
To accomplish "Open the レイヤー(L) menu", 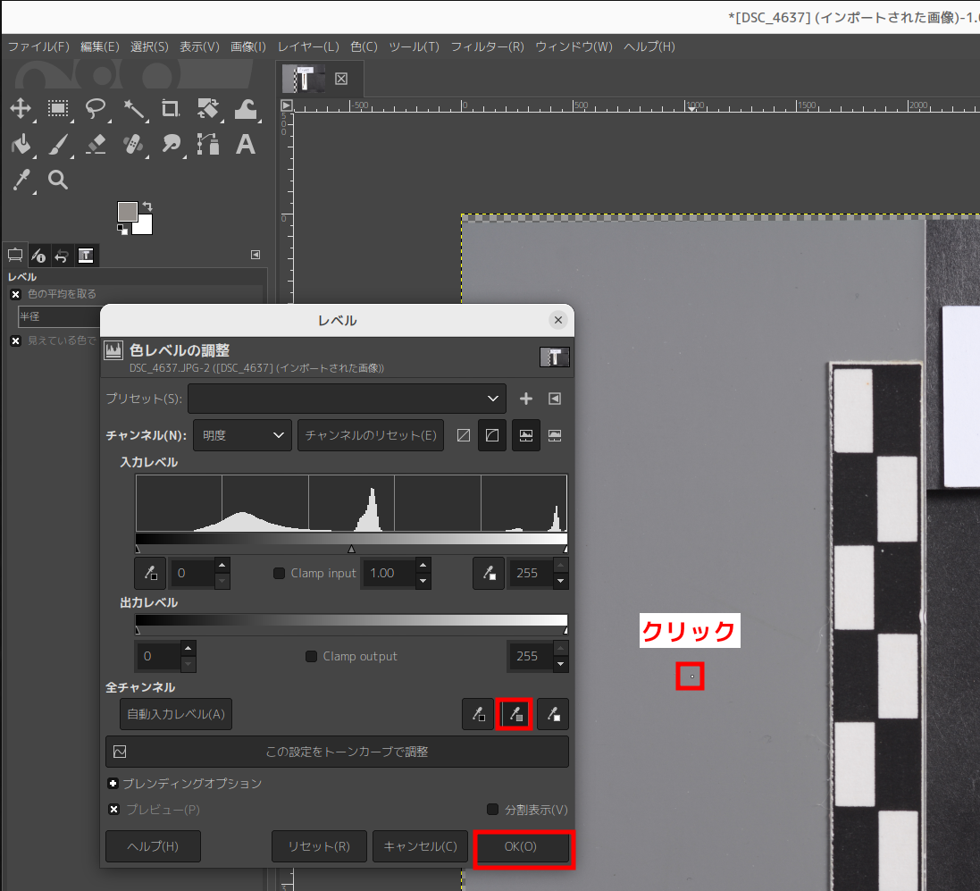I will 308,46.
